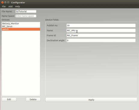Open the Help menu
Image resolution: width=139 pixels, height=110 pixels.
click(17, 6)
